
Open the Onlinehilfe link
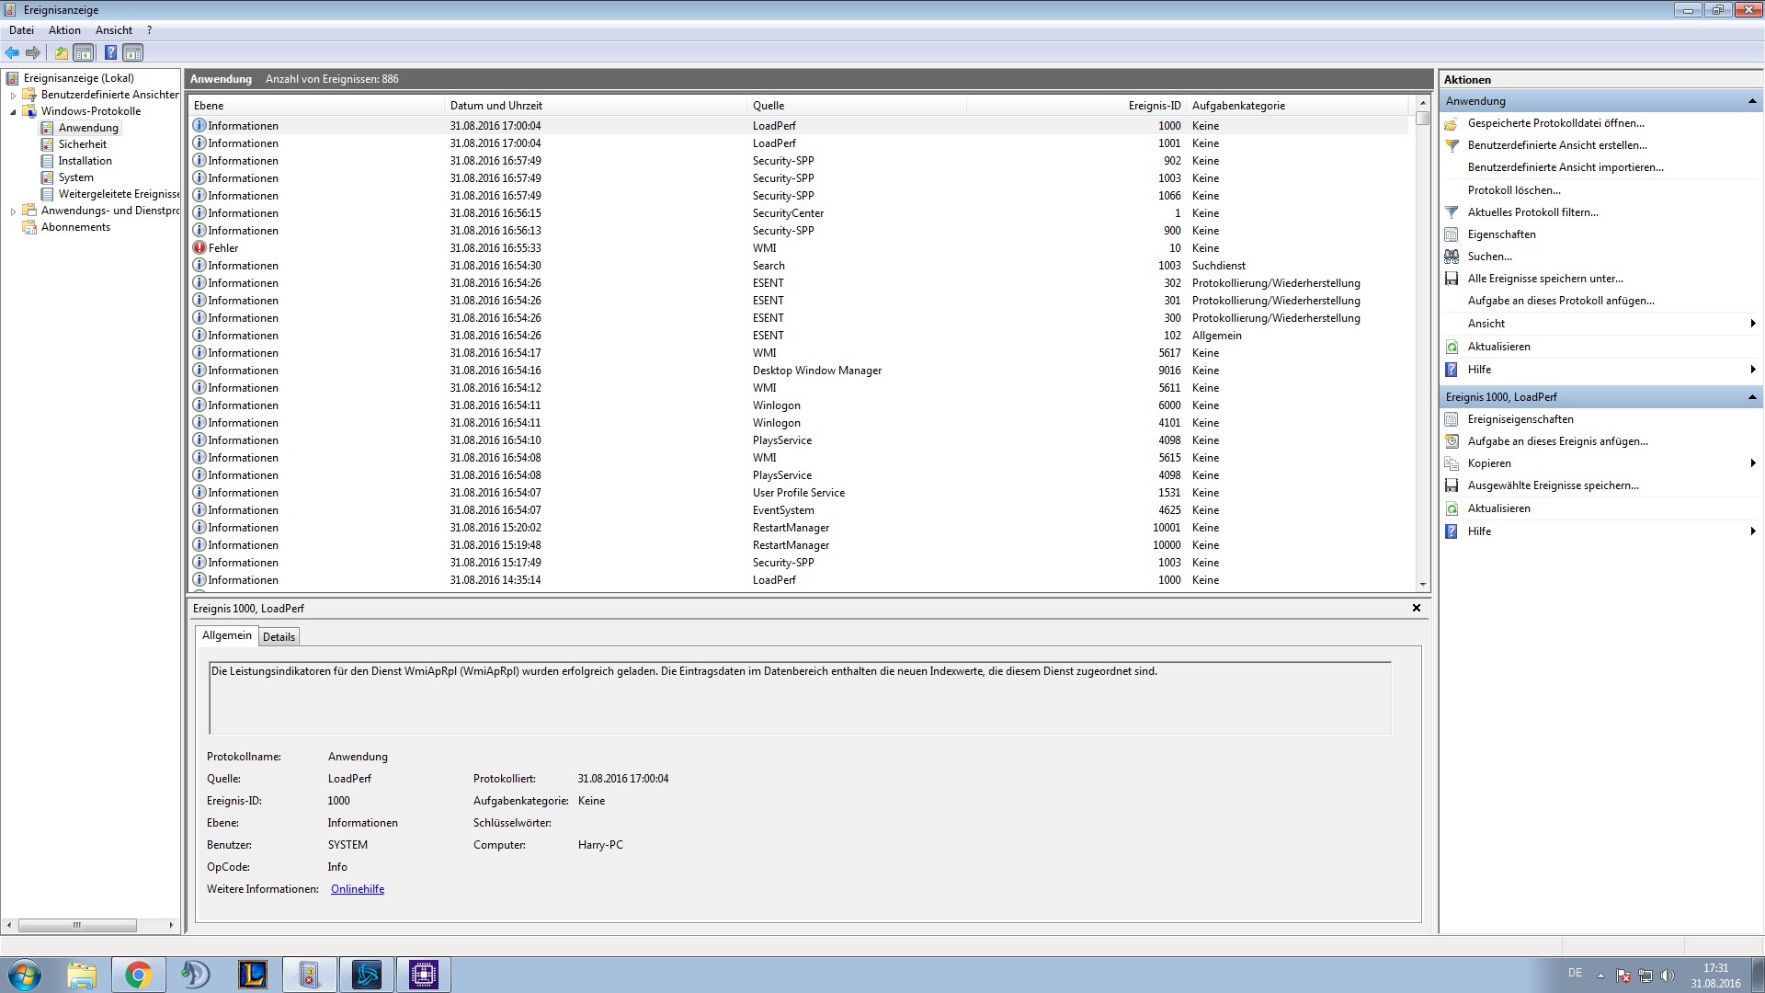point(358,889)
